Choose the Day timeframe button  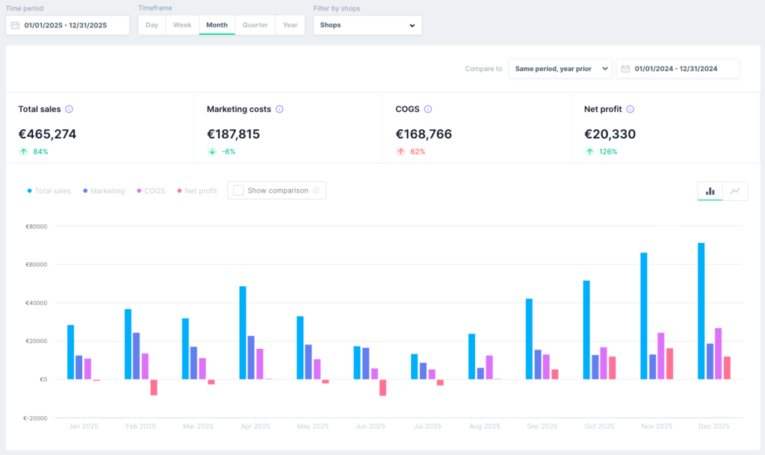[x=152, y=25]
